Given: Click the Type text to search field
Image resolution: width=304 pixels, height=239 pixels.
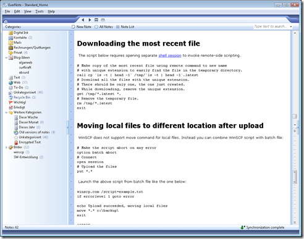Looking at the screenshot, I should (x=271, y=27).
